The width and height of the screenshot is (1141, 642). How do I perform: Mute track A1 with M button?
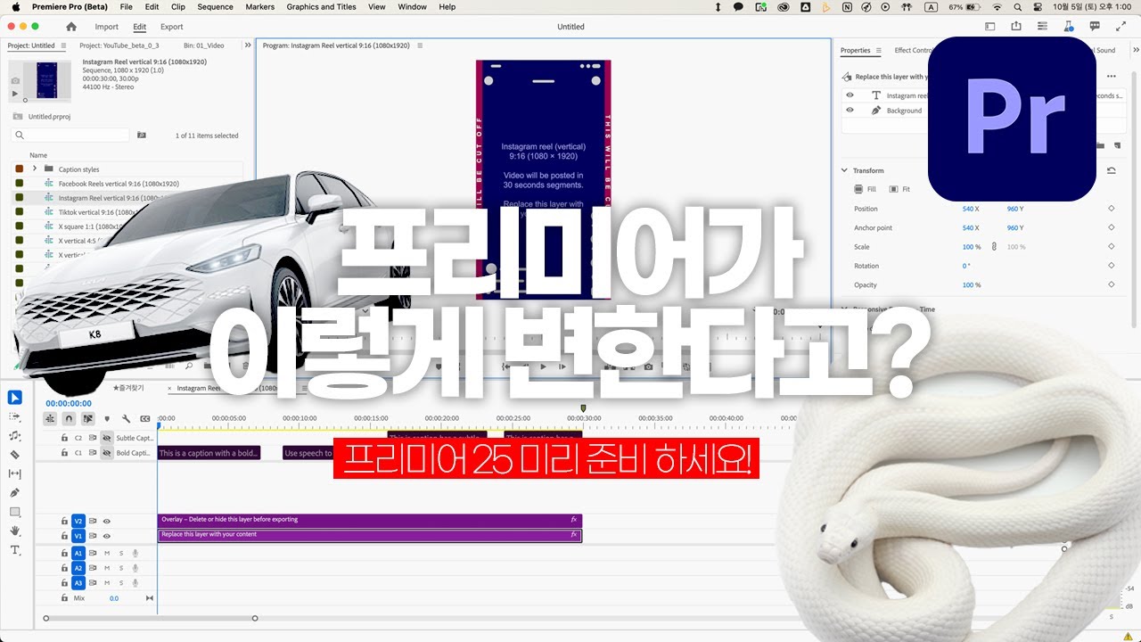[x=107, y=553]
